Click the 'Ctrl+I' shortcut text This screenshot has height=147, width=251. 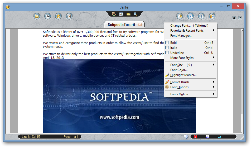pyautogui.click(x=209, y=48)
